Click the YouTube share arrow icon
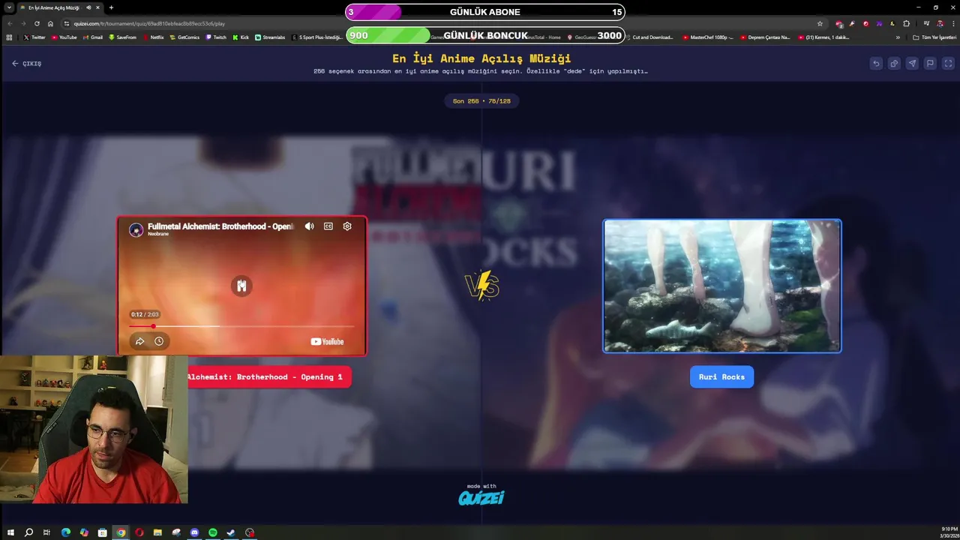The image size is (960, 540). point(139,341)
